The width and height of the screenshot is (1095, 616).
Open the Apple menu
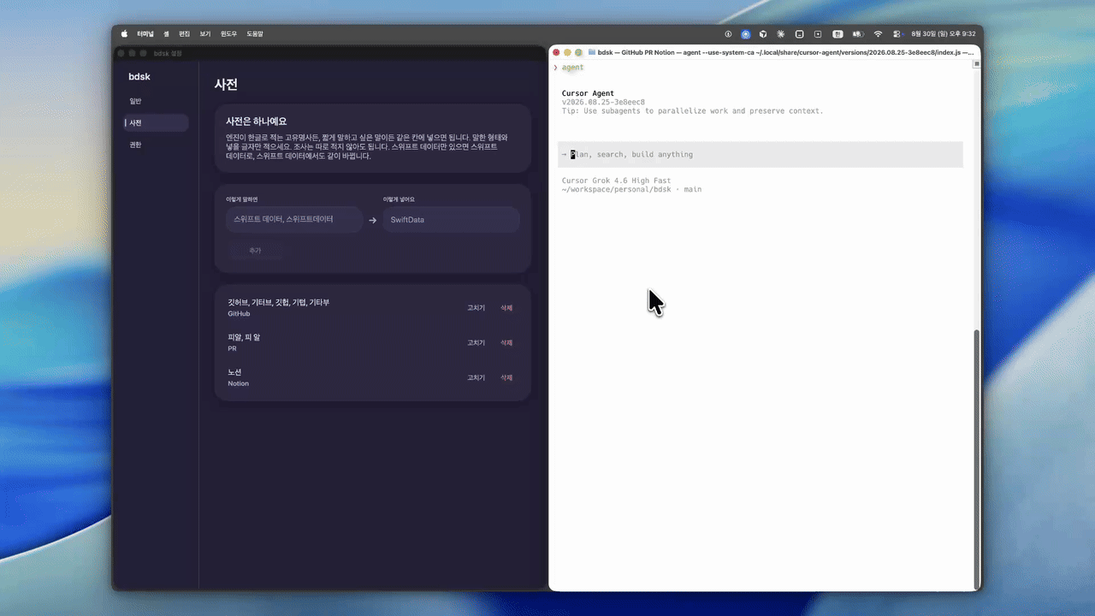(x=124, y=34)
